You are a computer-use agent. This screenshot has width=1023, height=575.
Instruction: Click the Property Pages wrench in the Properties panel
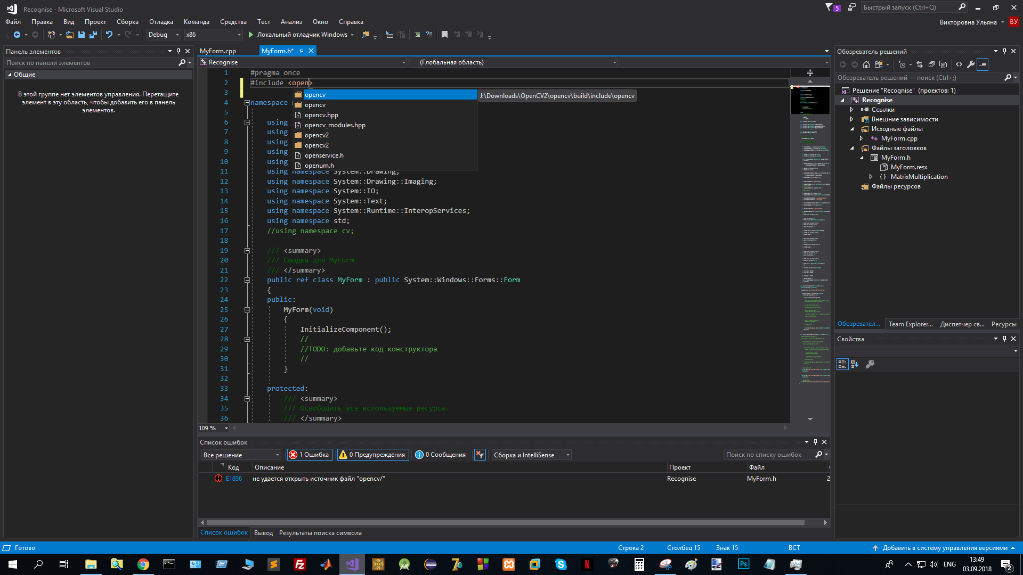click(870, 364)
